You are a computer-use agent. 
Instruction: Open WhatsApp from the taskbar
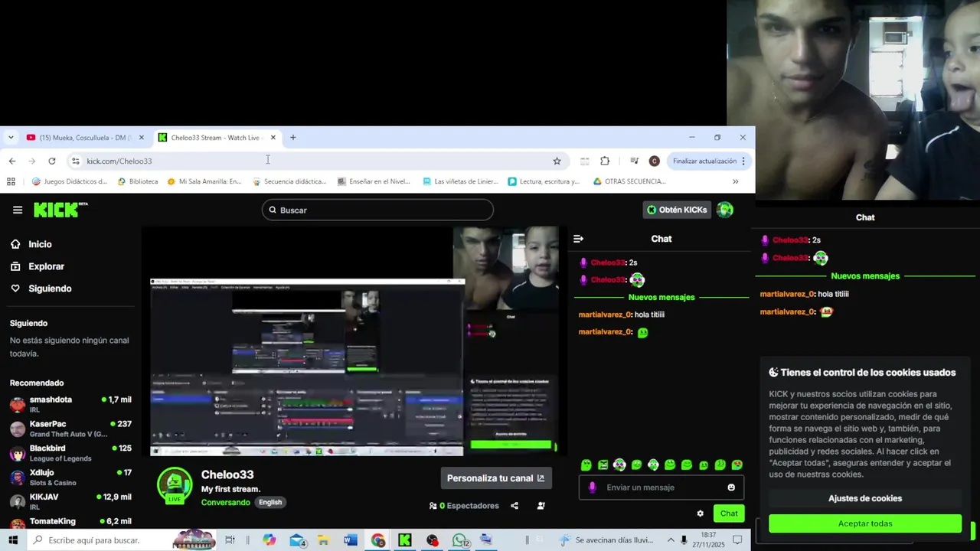pos(459,540)
